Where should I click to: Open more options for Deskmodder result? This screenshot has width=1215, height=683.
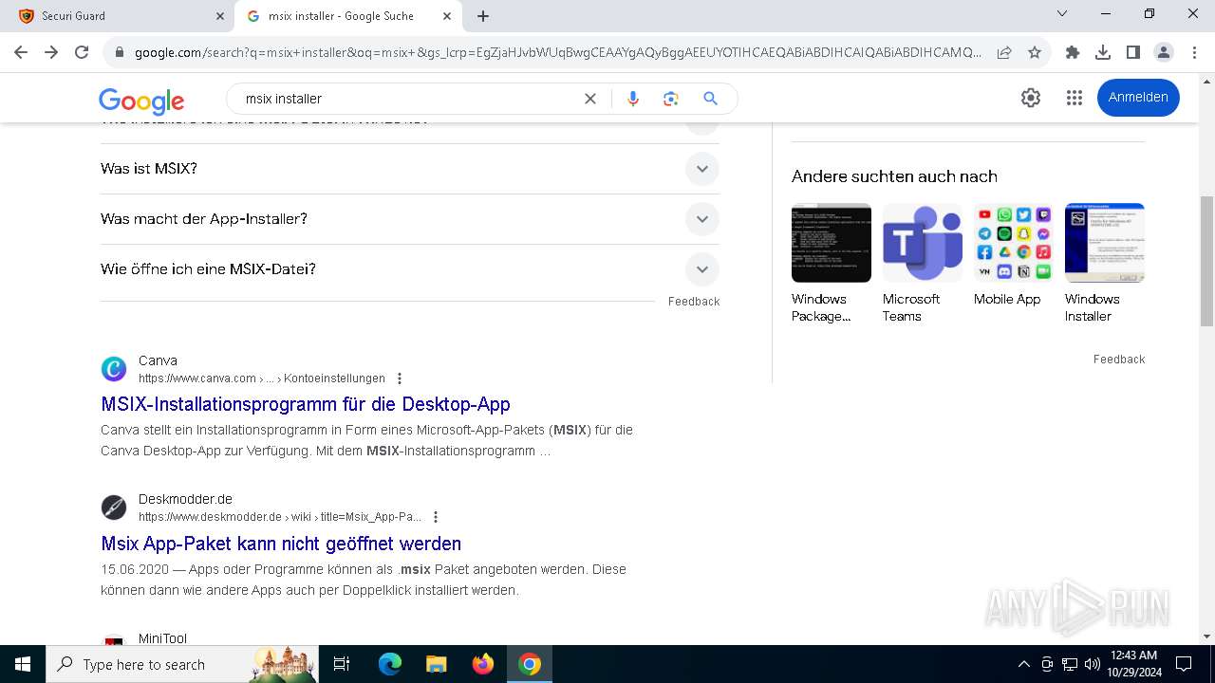coord(436,517)
